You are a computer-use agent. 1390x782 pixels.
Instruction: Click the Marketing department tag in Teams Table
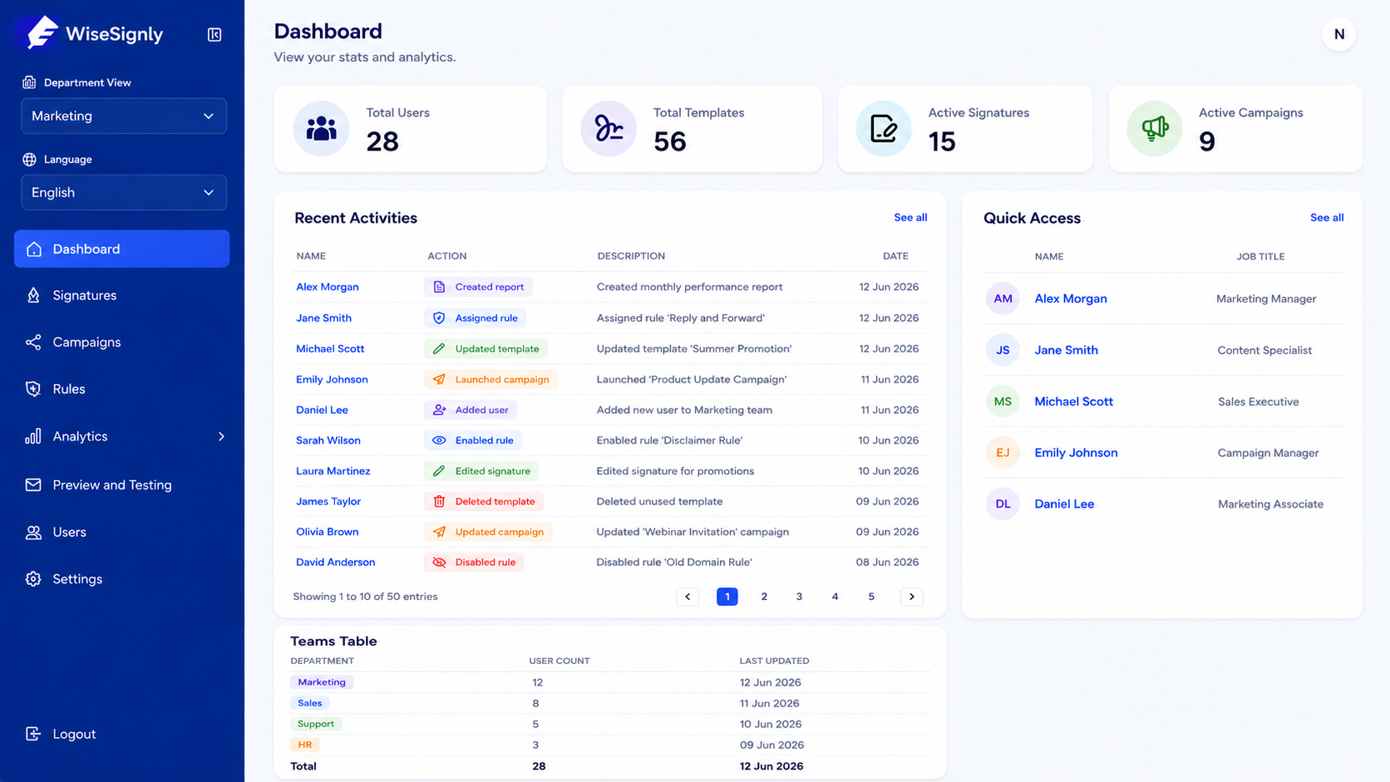click(x=322, y=682)
